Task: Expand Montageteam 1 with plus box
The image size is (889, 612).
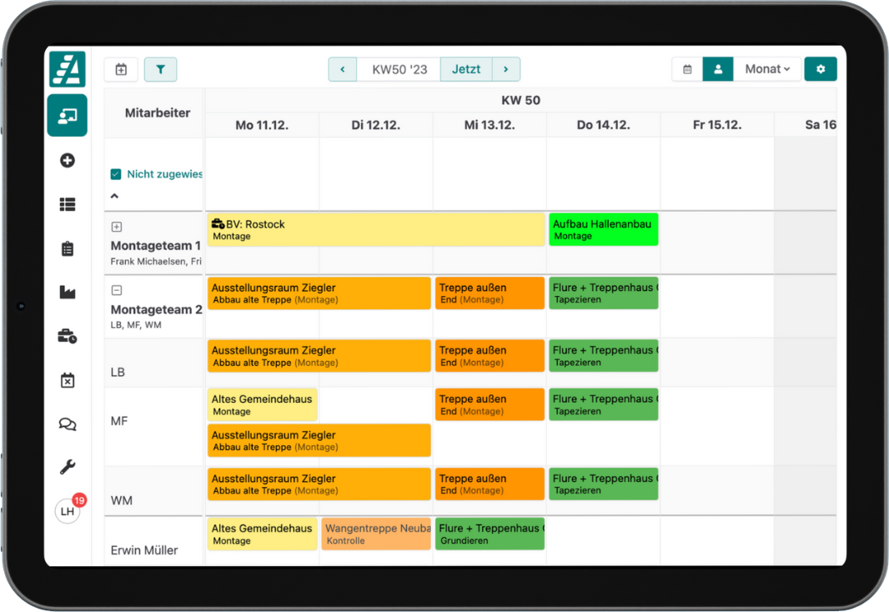Action: pos(117,227)
